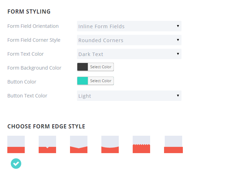Image resolution: width=225 pixels, height=174 pixels.
Task: Open the Form Field Orientation dropdown
Action: click(x=129, y=26)
